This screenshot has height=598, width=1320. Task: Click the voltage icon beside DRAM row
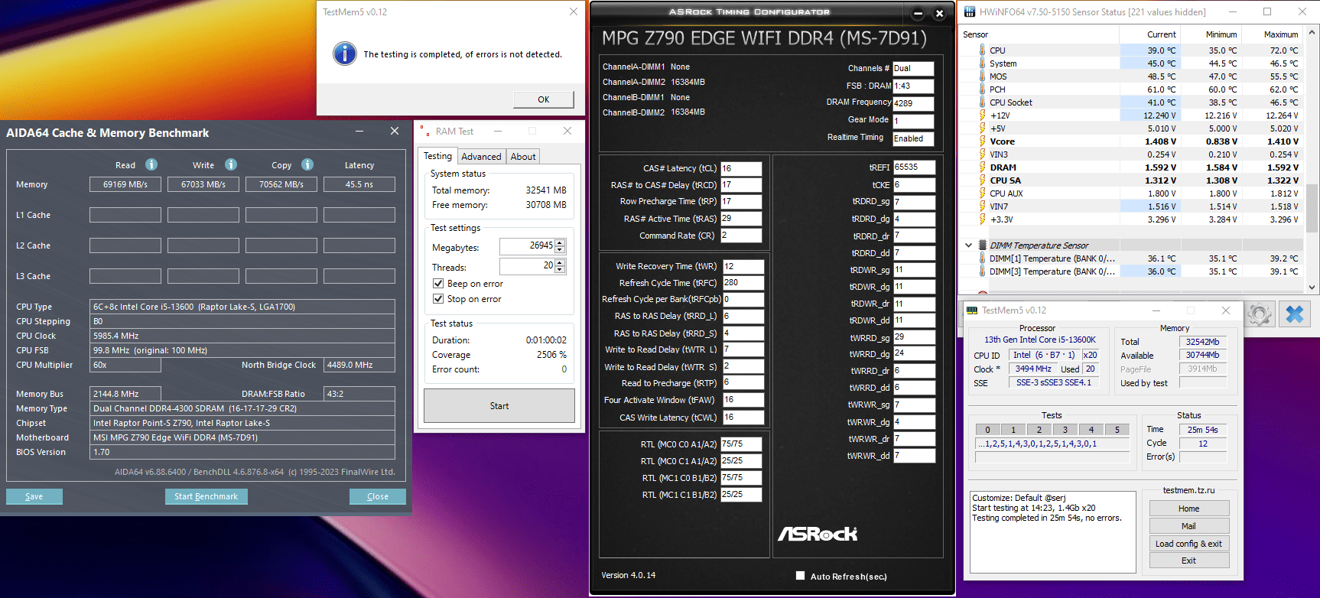[982, 167]
